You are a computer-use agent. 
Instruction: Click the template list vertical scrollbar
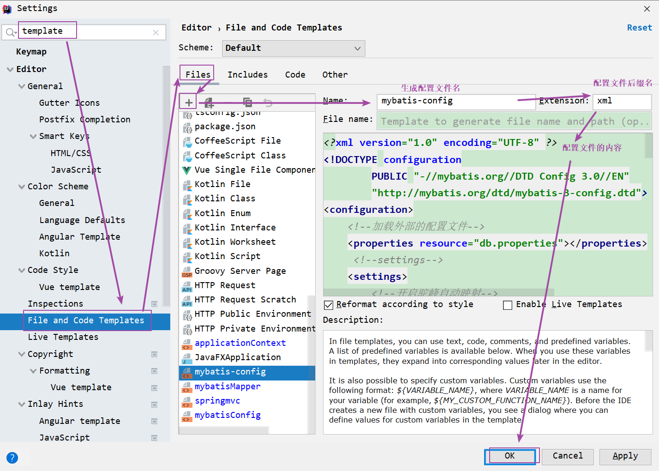coord(312,365)
